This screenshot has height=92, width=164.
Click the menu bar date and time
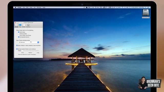click(138, 7)
